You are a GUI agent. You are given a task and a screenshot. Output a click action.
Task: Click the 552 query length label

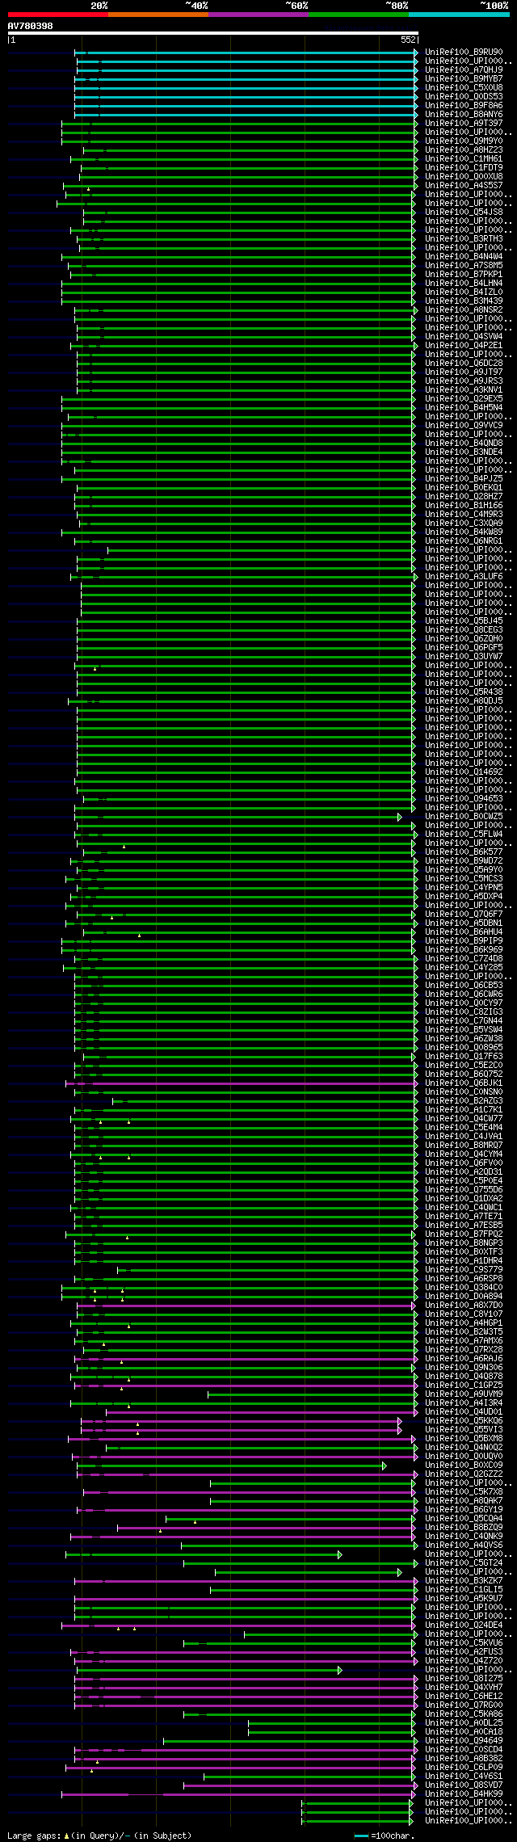(408, 40)
